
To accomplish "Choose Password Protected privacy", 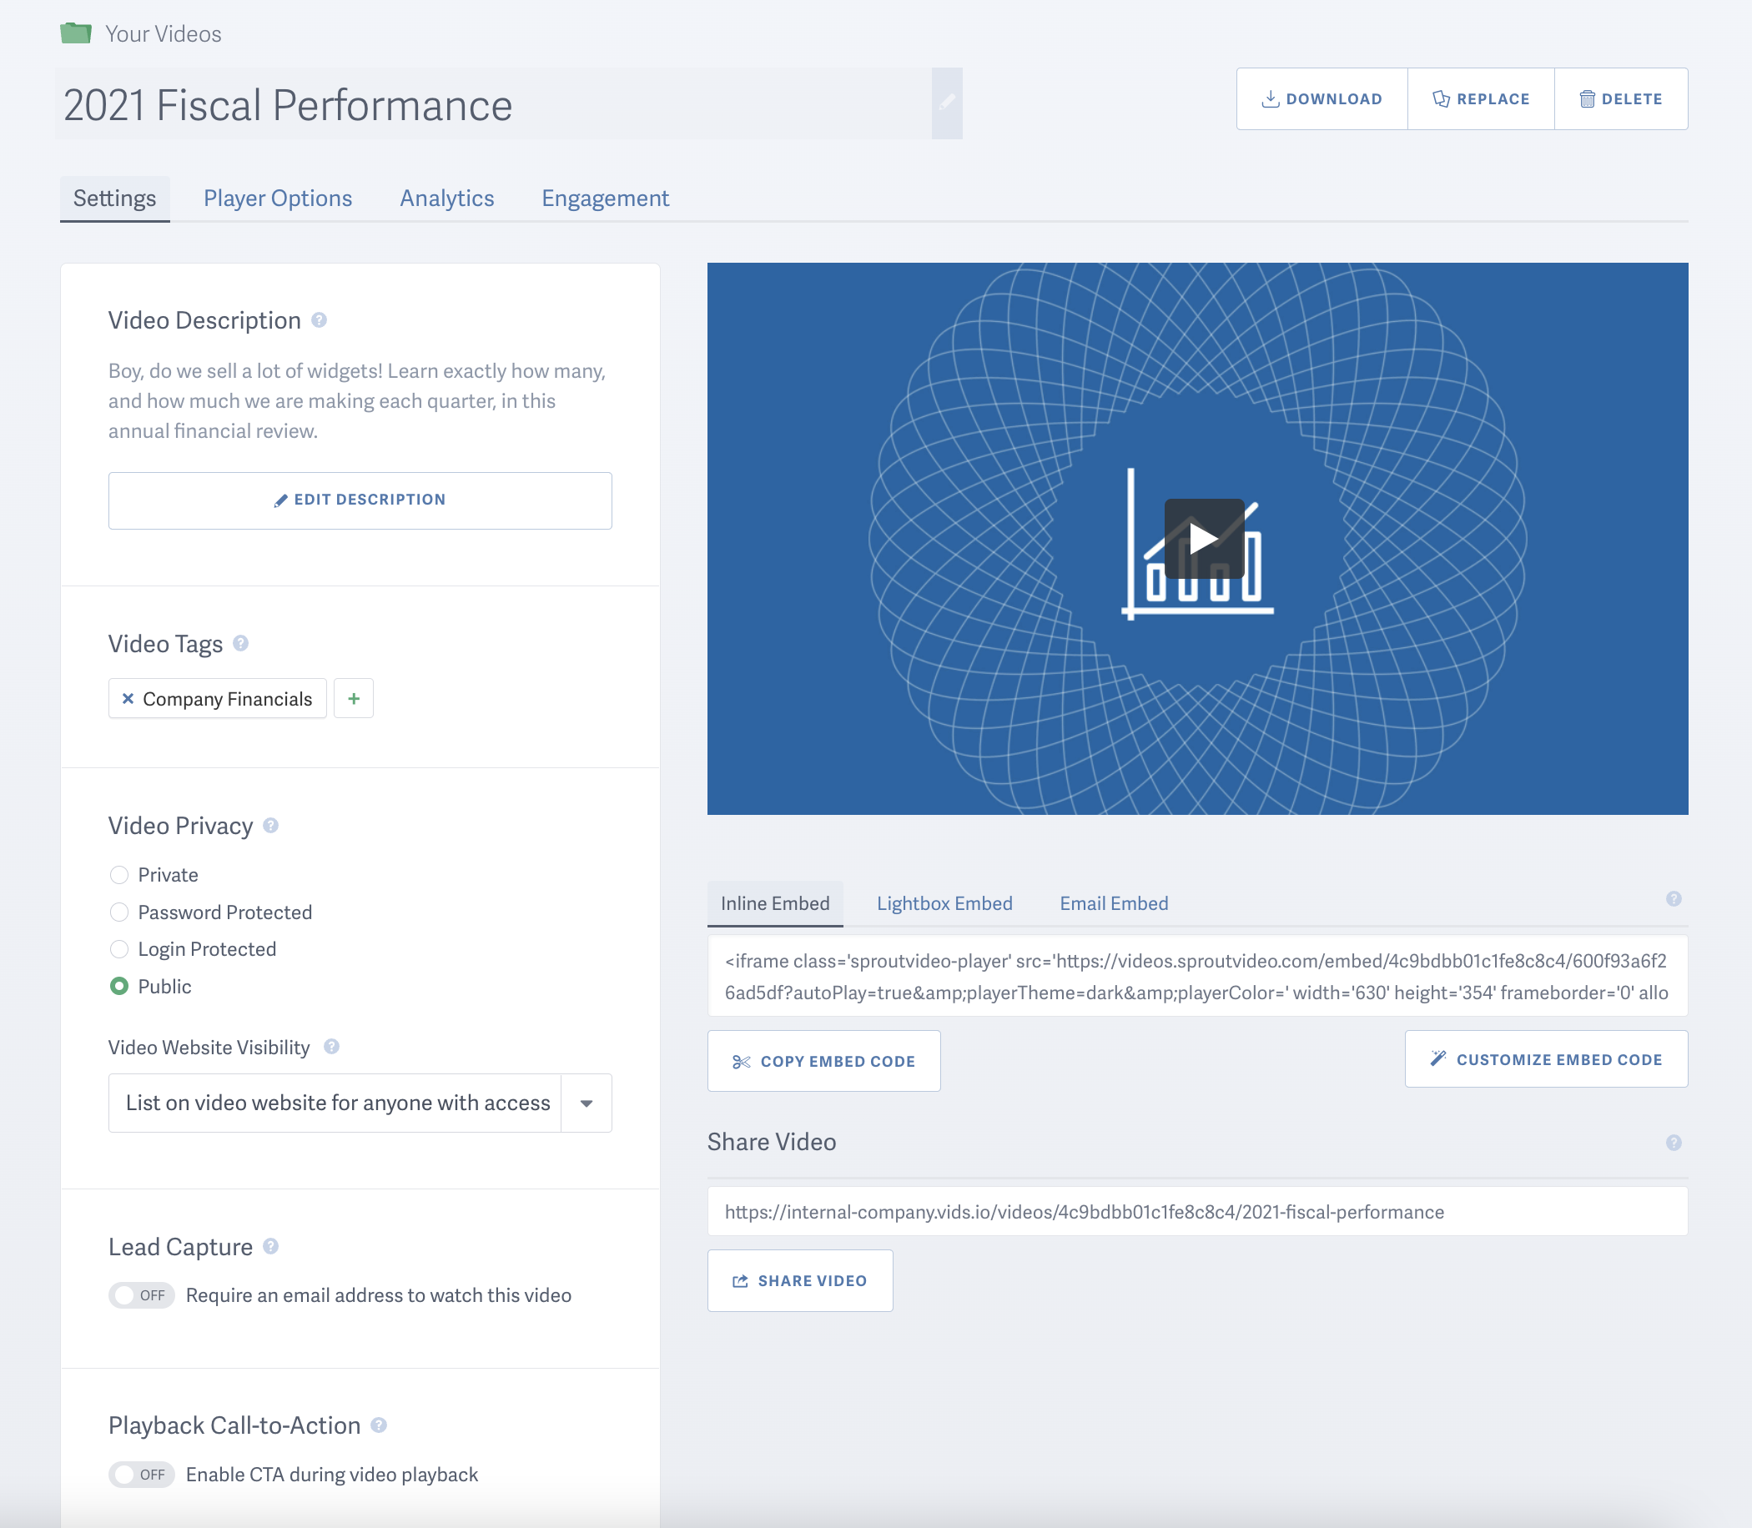I will click(119, 912).
